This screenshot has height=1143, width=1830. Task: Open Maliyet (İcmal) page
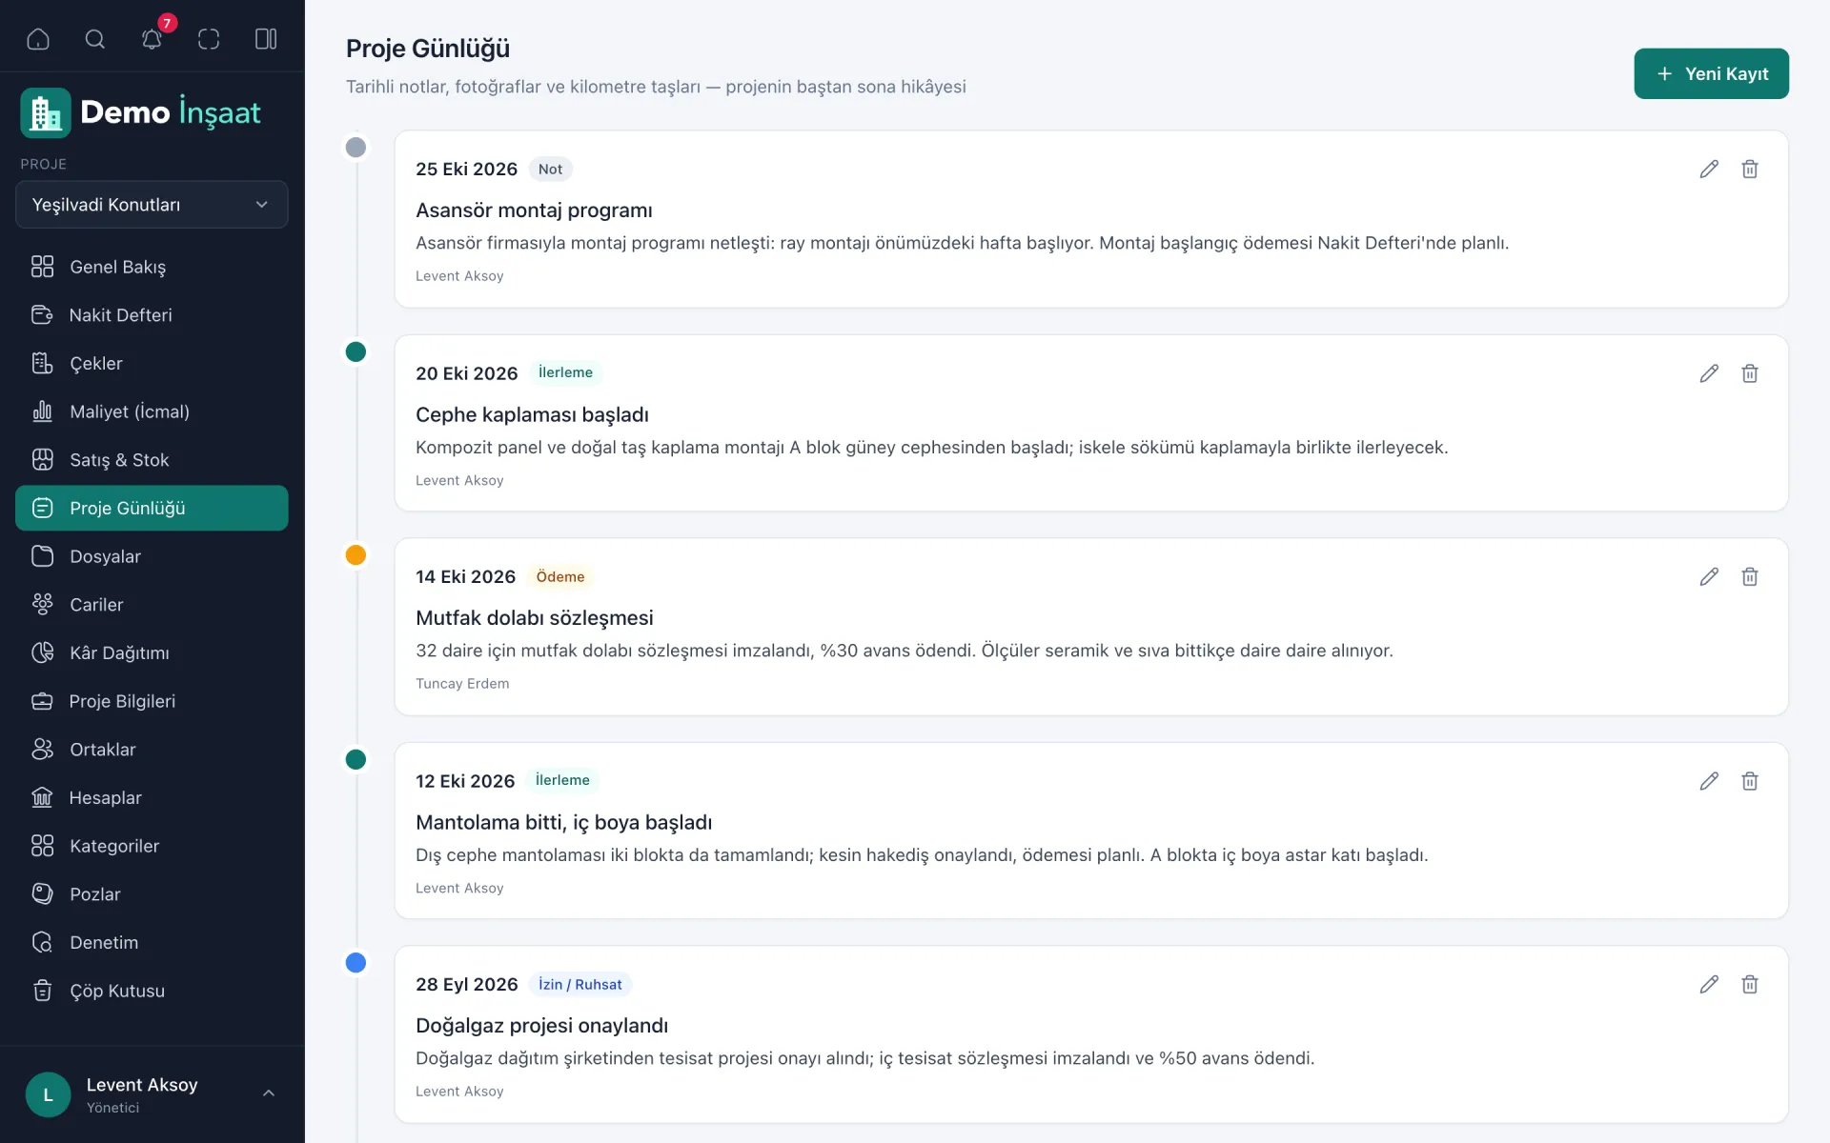point(152,411)
